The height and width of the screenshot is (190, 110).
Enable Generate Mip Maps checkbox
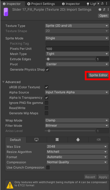(46, 113)
